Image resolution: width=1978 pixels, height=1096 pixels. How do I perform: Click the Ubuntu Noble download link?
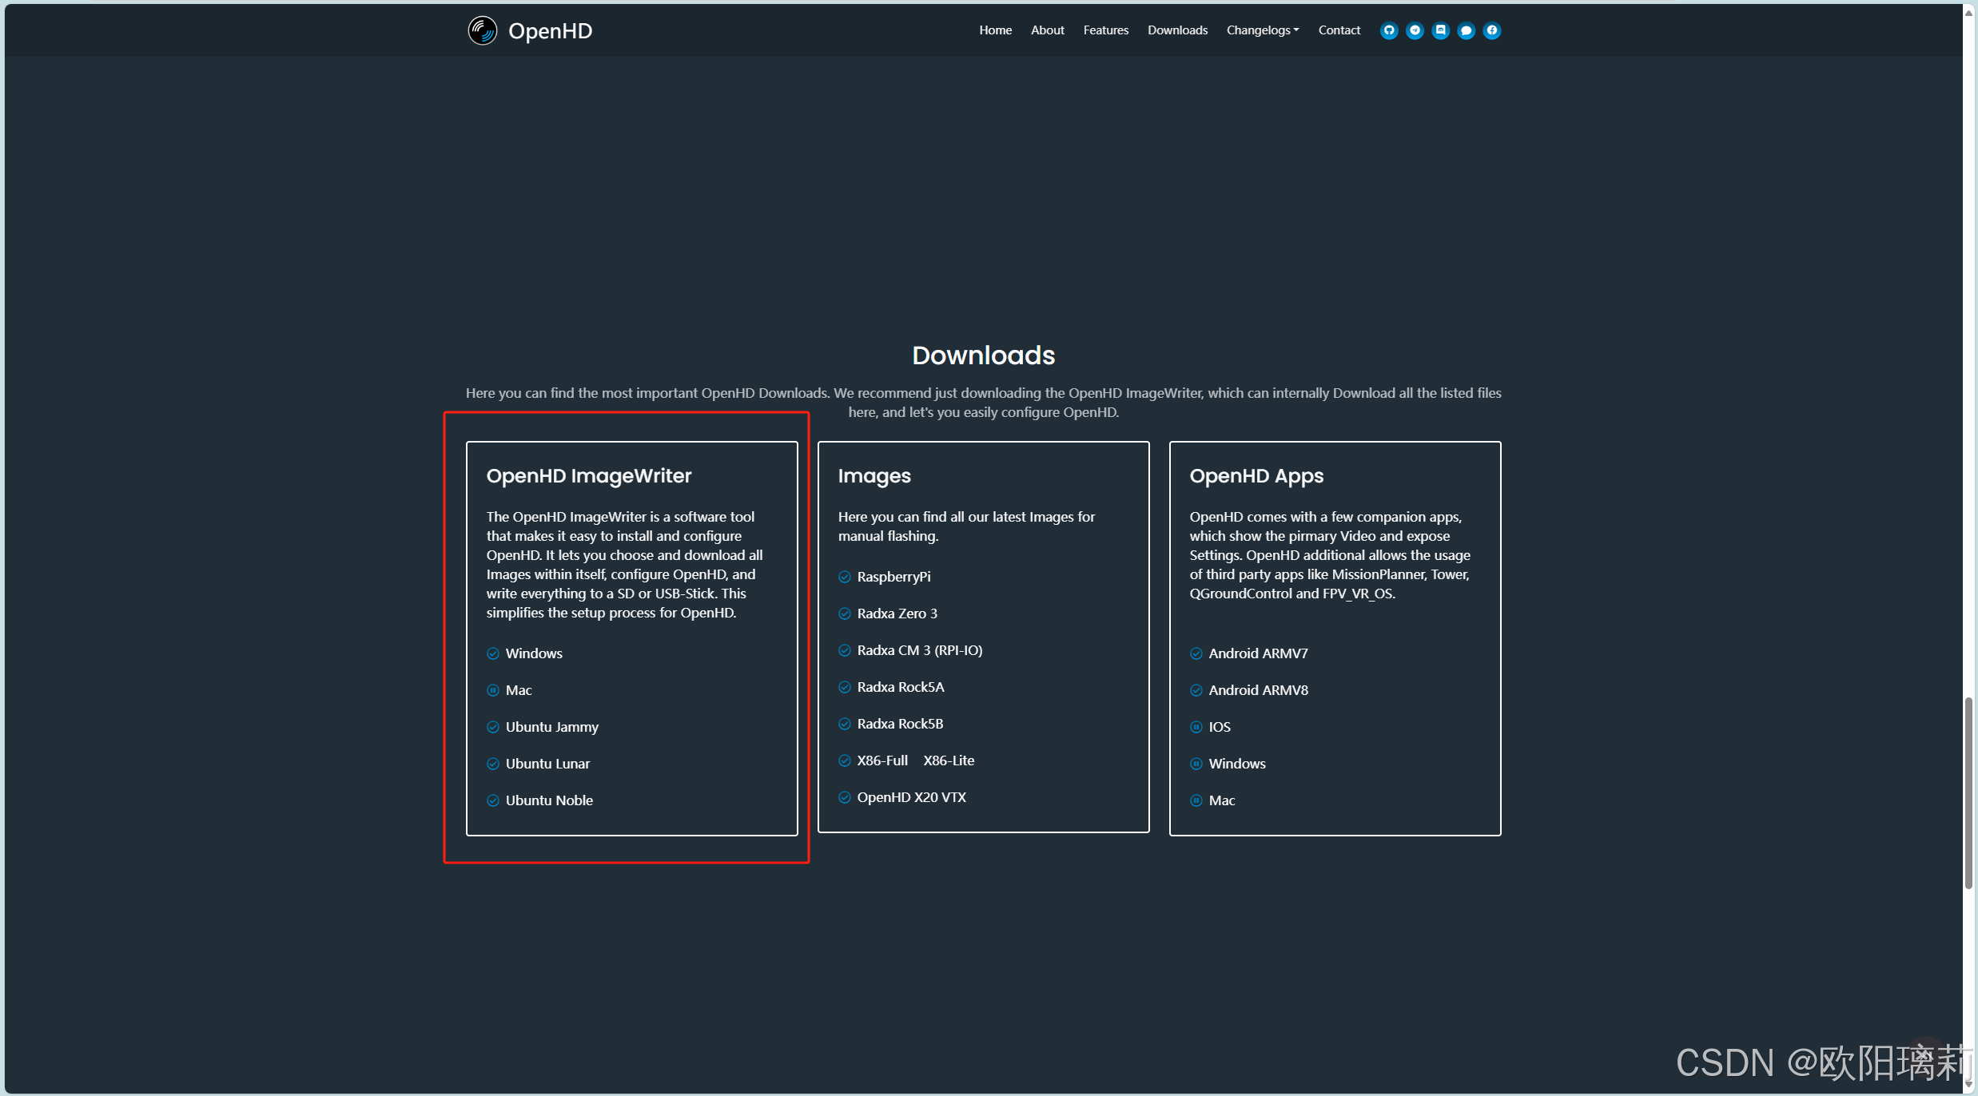[549, 800]
